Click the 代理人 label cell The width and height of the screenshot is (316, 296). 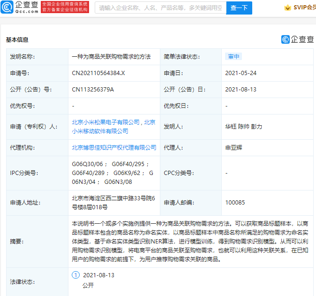tap(191, 148)
